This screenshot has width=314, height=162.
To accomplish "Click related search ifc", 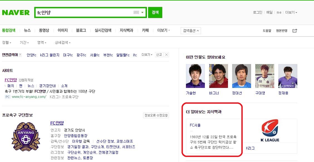I will click(135, 55).
